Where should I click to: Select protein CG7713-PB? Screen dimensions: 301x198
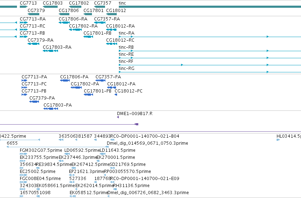(34, 91)
